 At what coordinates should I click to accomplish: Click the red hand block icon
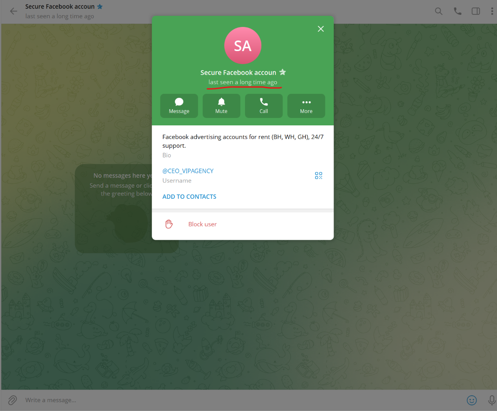pyautogui.click(x=169, y=224)
